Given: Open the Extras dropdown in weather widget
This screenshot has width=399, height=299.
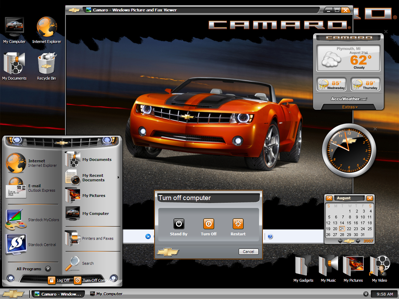Looking at the screenshot, I should 350,107.
